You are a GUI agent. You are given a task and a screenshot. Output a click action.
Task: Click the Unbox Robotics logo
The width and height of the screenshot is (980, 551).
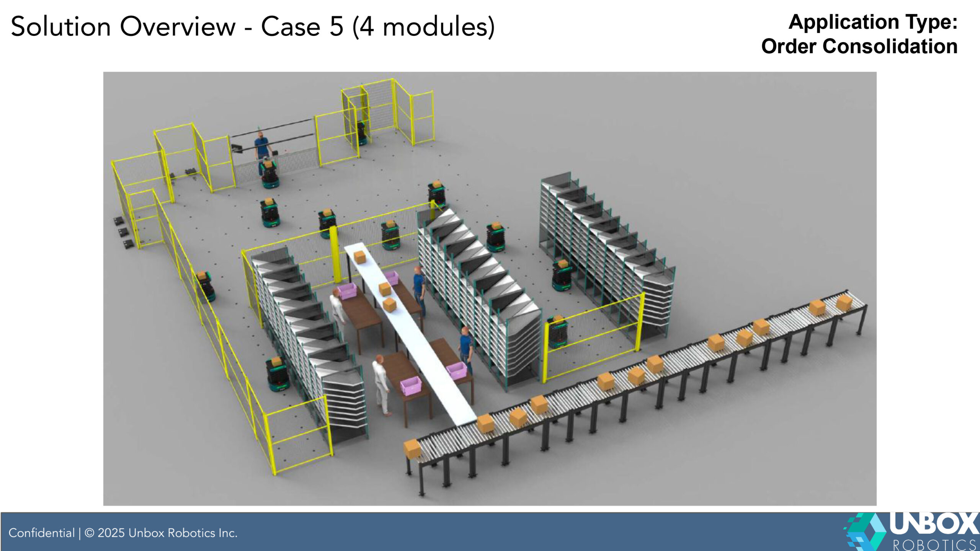(911, 531)
